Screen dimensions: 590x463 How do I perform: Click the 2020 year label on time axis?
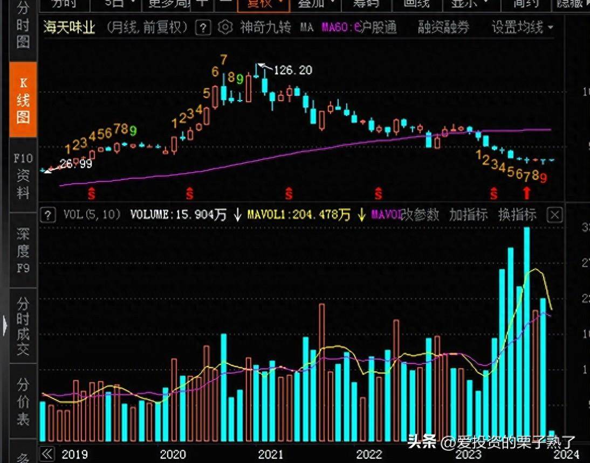coord(173,454)
